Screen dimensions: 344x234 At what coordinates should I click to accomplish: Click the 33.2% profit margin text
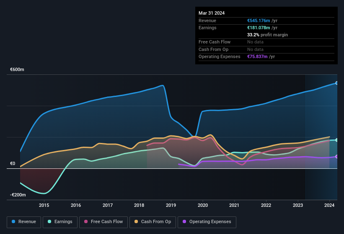coord(267,35)
